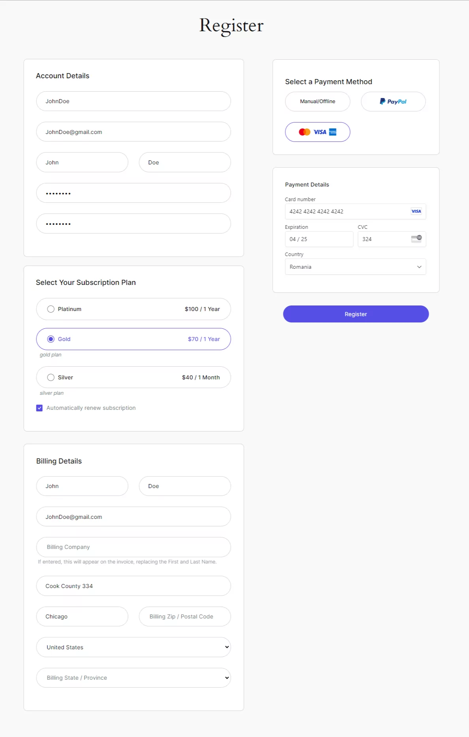
Task: Choose the Silver plan radio button
Action: pos(51,377)
